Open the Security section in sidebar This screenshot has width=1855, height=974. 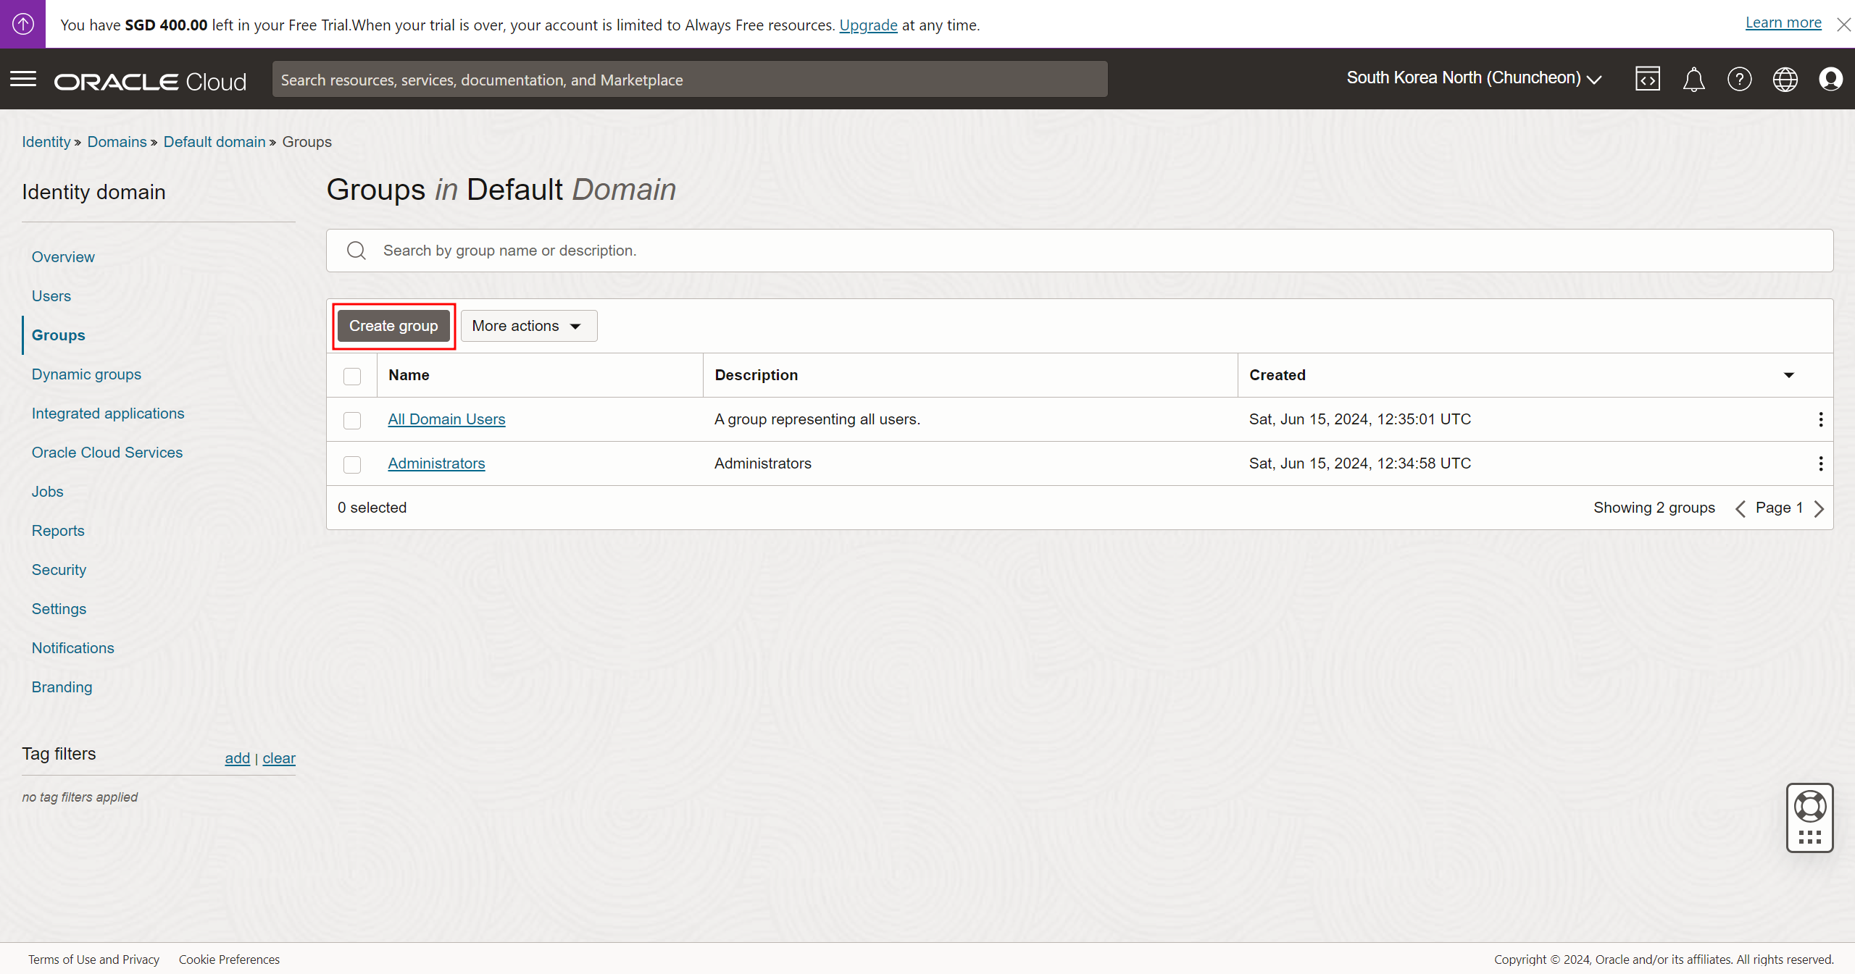coord(59,570)
